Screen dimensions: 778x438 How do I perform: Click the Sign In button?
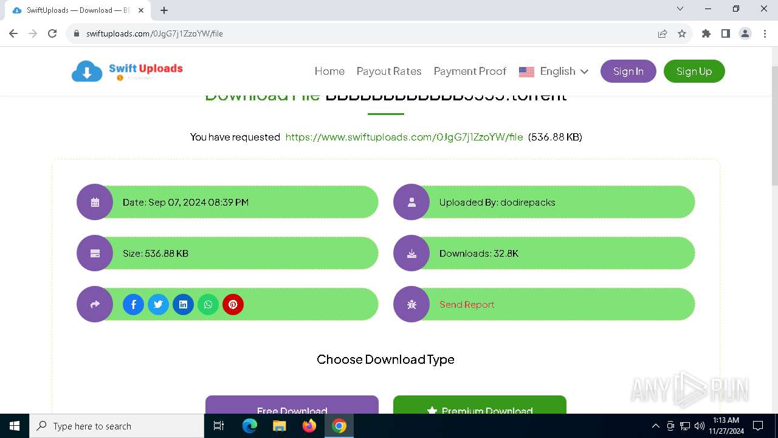coord(628,71)
